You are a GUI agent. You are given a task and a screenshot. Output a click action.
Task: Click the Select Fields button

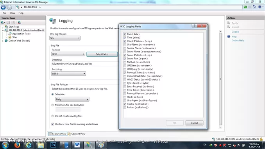pyautogui.click(x=102, y=54)
